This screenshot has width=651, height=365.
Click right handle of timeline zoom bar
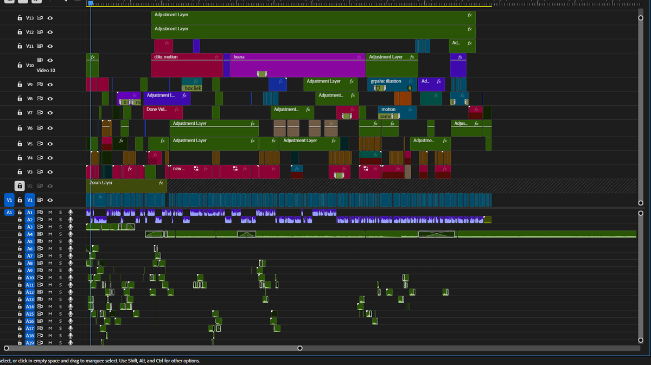pyautogui.click(x=299, y=348)
